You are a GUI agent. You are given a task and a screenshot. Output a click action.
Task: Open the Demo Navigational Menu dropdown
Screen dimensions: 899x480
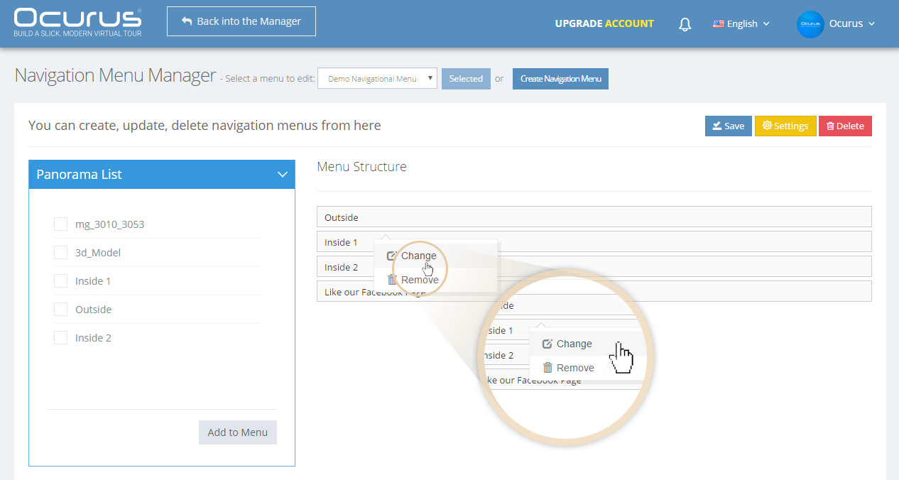pos(377,79)
